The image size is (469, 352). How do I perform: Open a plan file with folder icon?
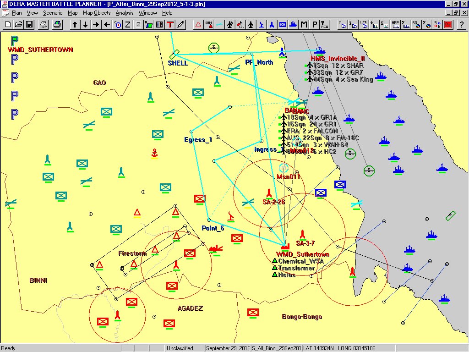coord(18,24)
